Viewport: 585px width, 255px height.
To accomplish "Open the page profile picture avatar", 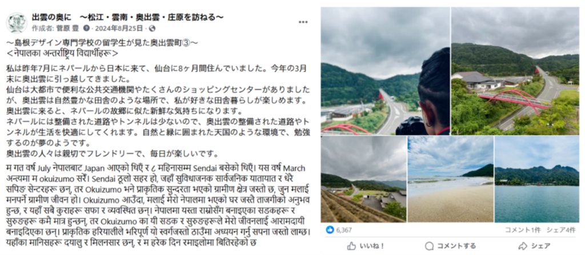I will [x=17, y=22].
